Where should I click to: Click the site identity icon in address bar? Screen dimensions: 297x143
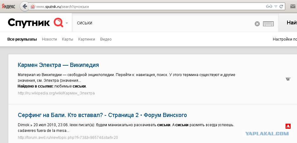(x=32, y=7)
